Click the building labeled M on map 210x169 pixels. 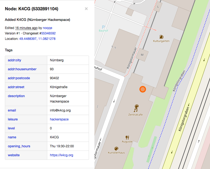point(142,55)
